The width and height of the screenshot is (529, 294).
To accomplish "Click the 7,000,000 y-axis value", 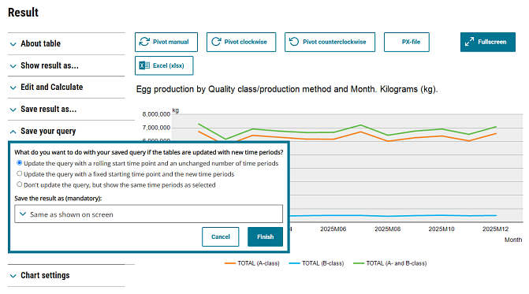I will (x=156, y=128).
